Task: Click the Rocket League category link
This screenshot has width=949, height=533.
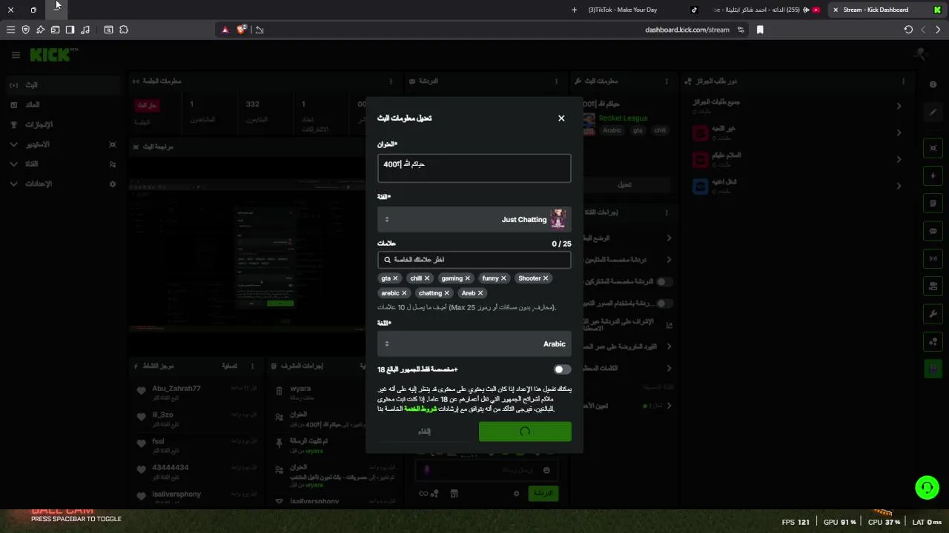Action: [624, 118]
